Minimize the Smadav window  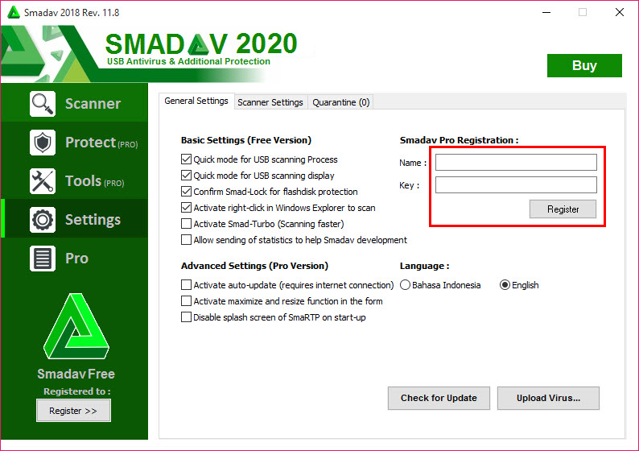click(546, 13)
